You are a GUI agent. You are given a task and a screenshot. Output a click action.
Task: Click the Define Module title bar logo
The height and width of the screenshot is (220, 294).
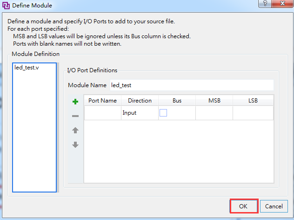point(6,6)
